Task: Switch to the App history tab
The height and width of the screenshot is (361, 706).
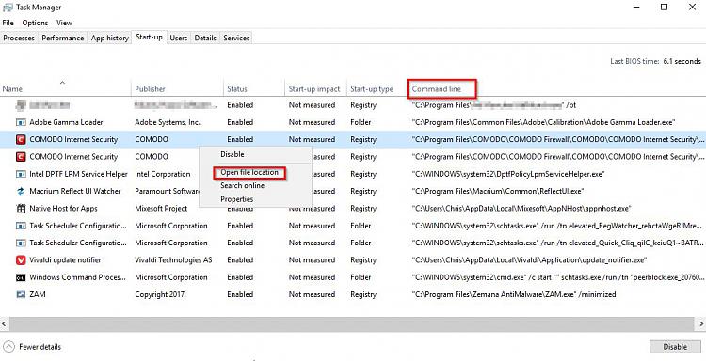Action: point(110,39)
